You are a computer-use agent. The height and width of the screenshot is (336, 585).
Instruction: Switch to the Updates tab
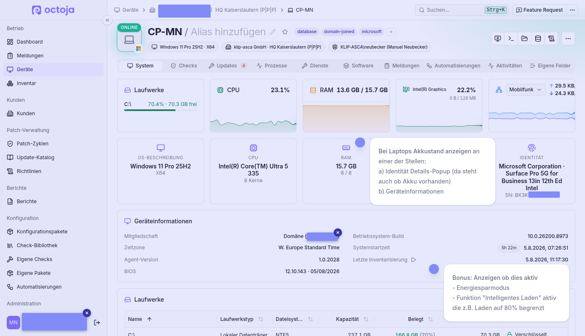tap(228, 66)
